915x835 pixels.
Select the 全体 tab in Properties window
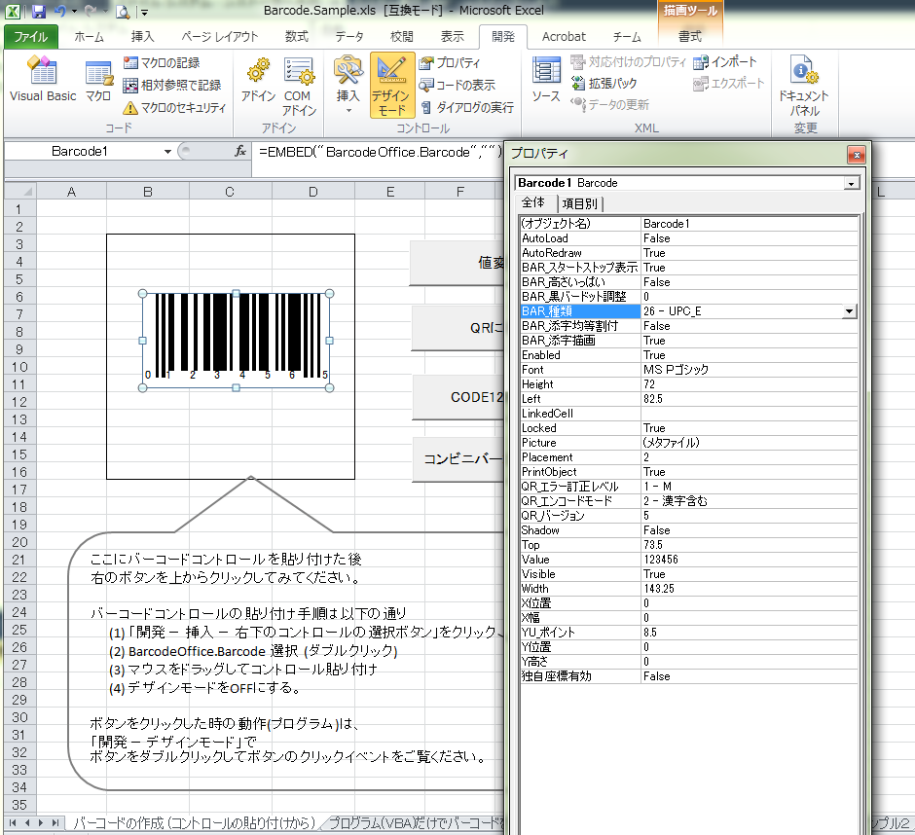532,202
